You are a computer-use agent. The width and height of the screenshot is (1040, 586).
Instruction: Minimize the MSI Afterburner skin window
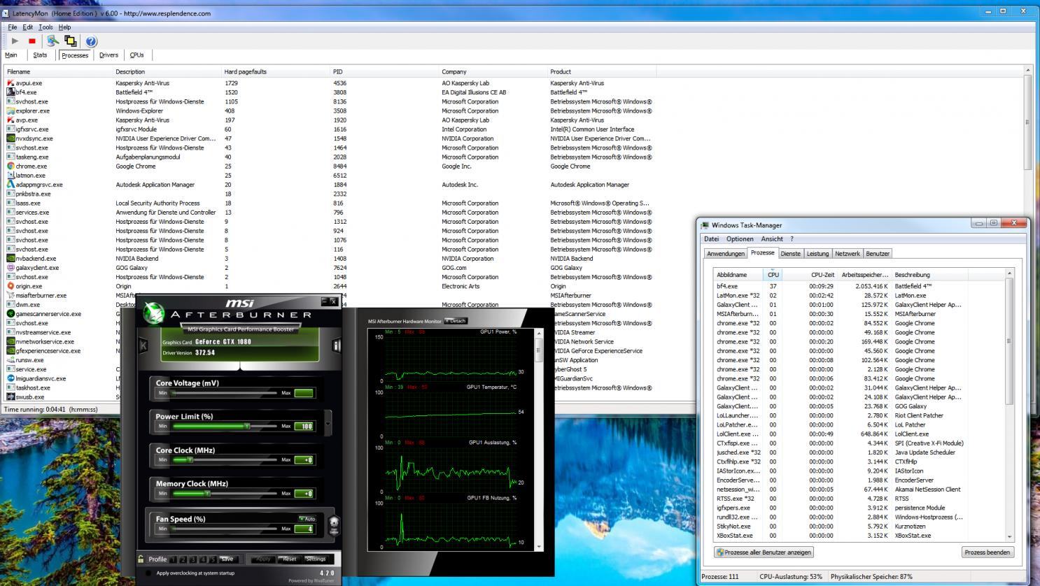tap(325, 301)
